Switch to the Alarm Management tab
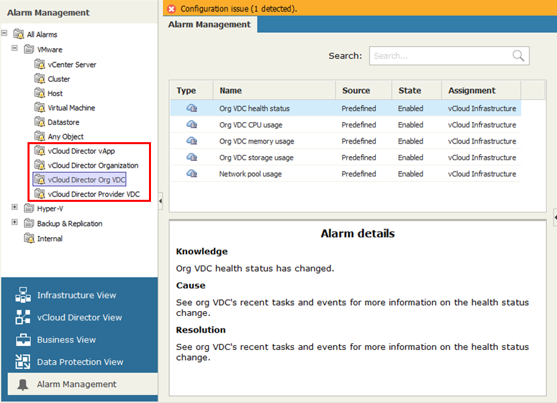 click(x=209, y=25)
